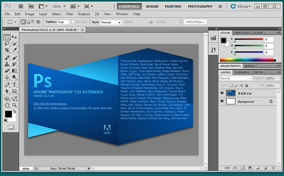Select the Quick Selection tool

click(x=15, y=44)
